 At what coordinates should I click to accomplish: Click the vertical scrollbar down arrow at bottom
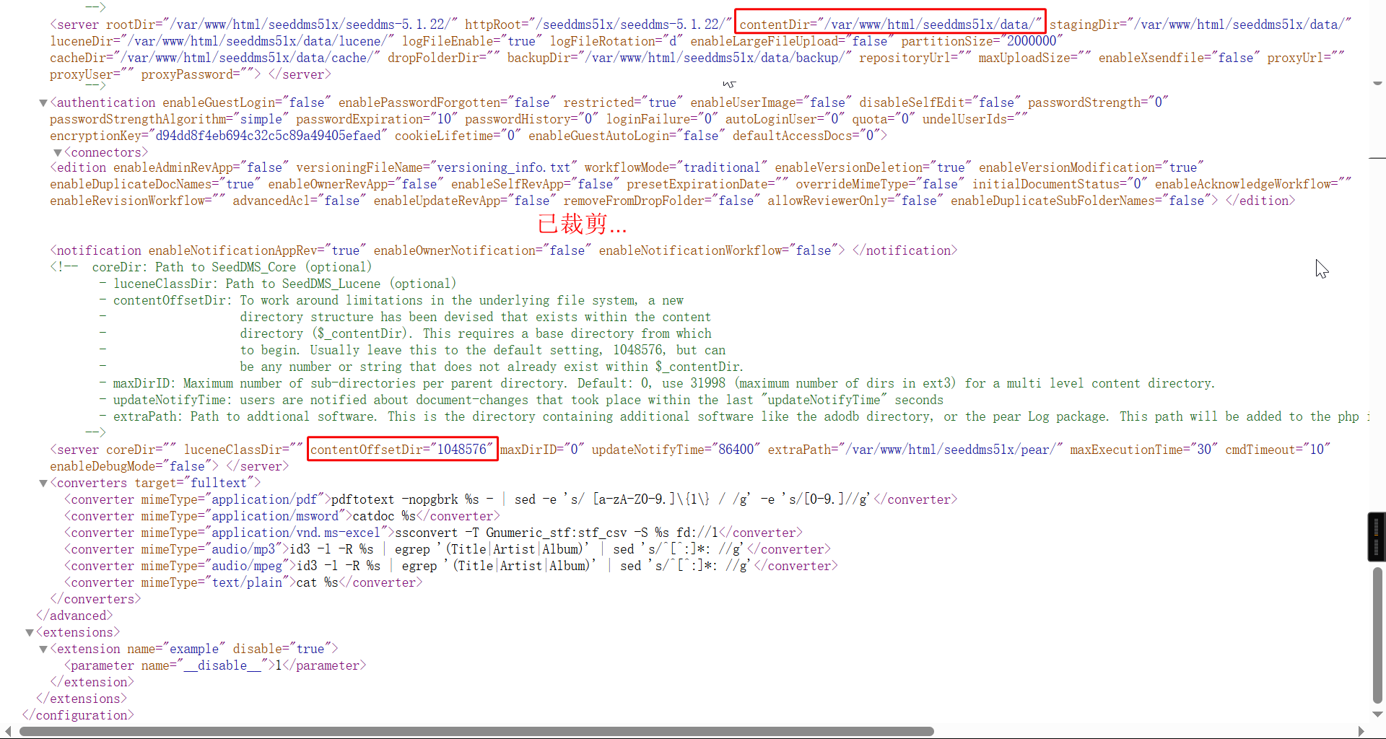click(1377, 714)
